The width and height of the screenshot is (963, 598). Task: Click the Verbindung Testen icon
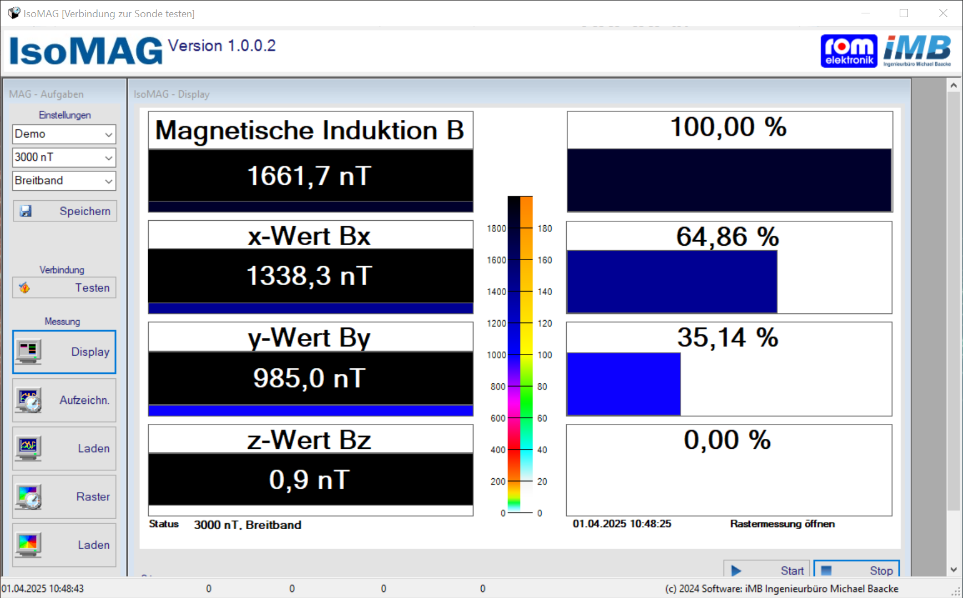tap(25, 288)
